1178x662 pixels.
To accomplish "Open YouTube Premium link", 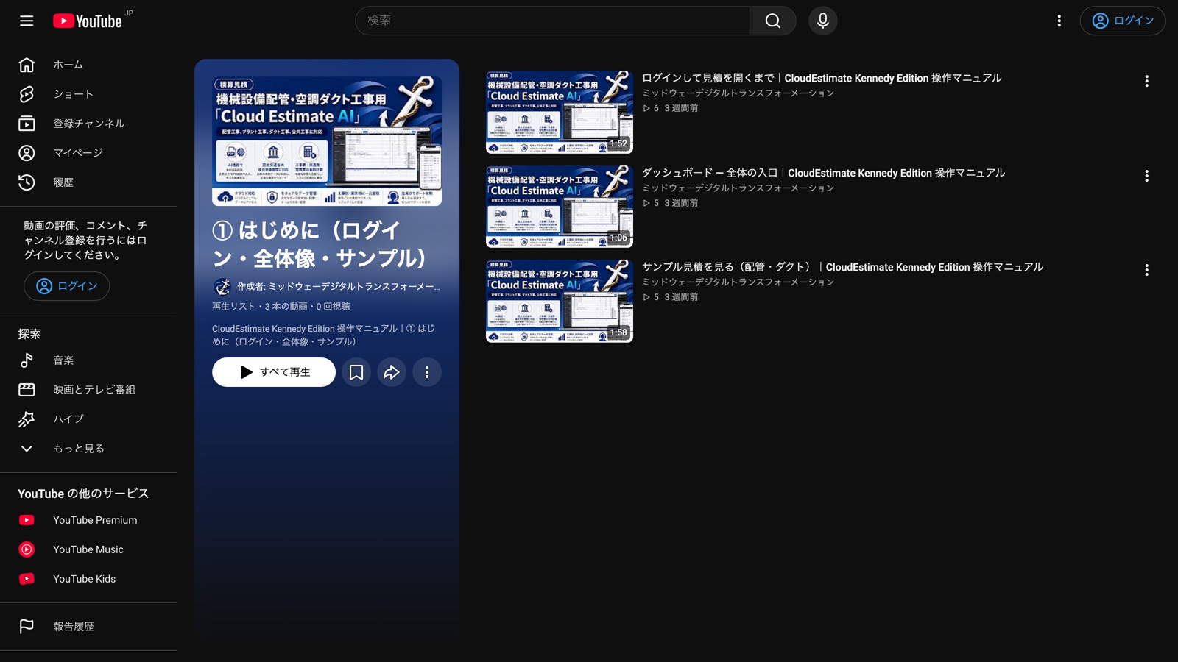I will click(x=88, y=520).
